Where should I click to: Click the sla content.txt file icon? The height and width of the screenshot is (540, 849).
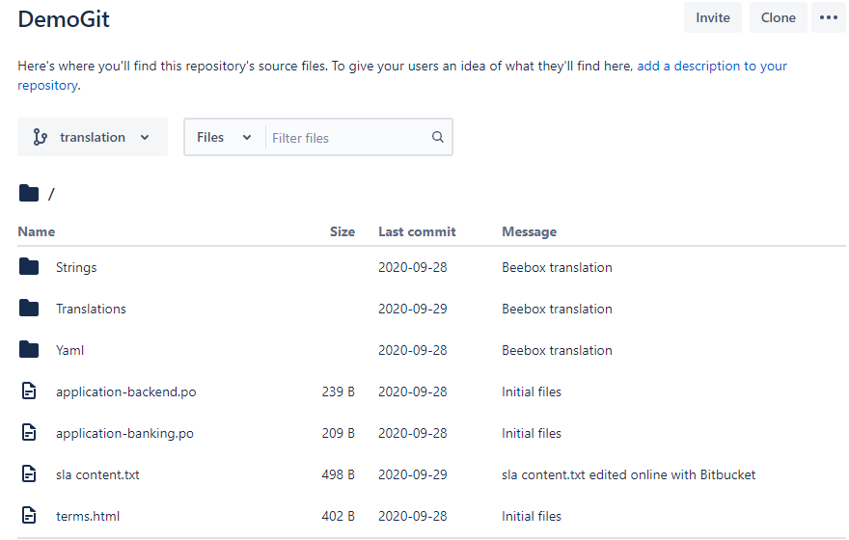coord(29,474)
